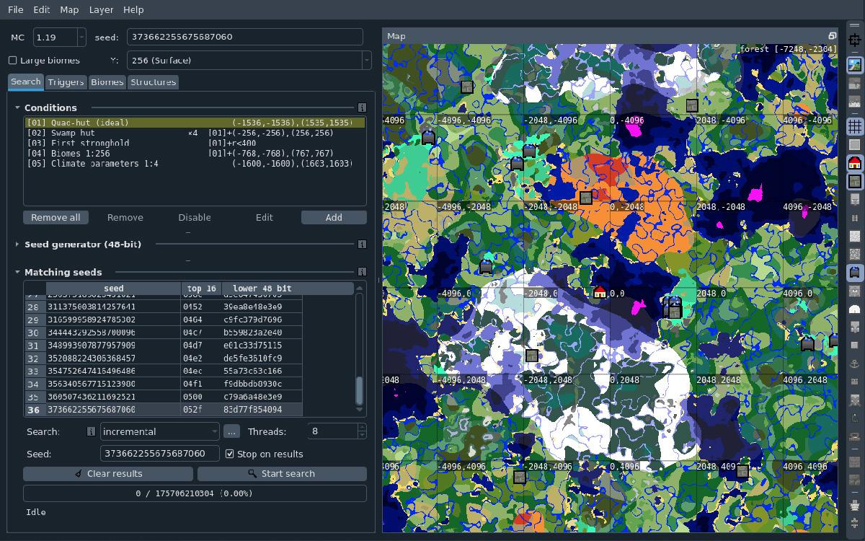Switch to the Structures tab
The height and width of the screenshot is (541, 865).
153,82
